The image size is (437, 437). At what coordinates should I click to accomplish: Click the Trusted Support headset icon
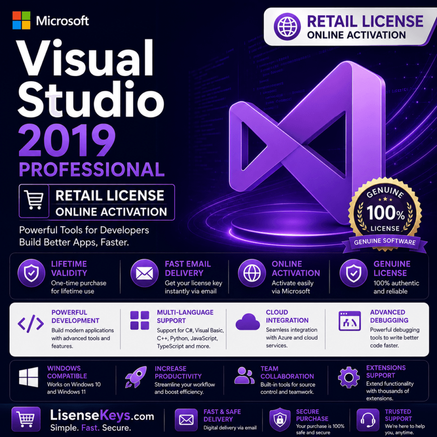[368, 420]
